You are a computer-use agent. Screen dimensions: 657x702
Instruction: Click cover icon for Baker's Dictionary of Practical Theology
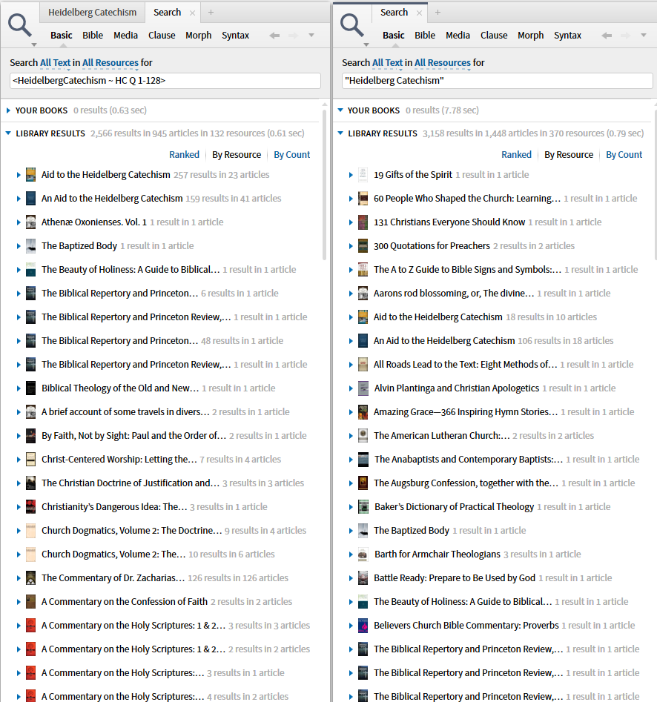pyautogui.click(x=363, y=507)
